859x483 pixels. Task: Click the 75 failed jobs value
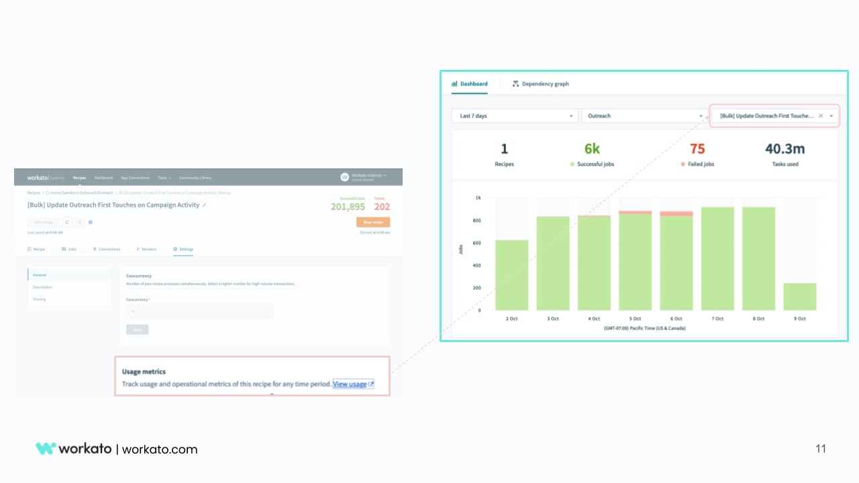coord(697,150)
